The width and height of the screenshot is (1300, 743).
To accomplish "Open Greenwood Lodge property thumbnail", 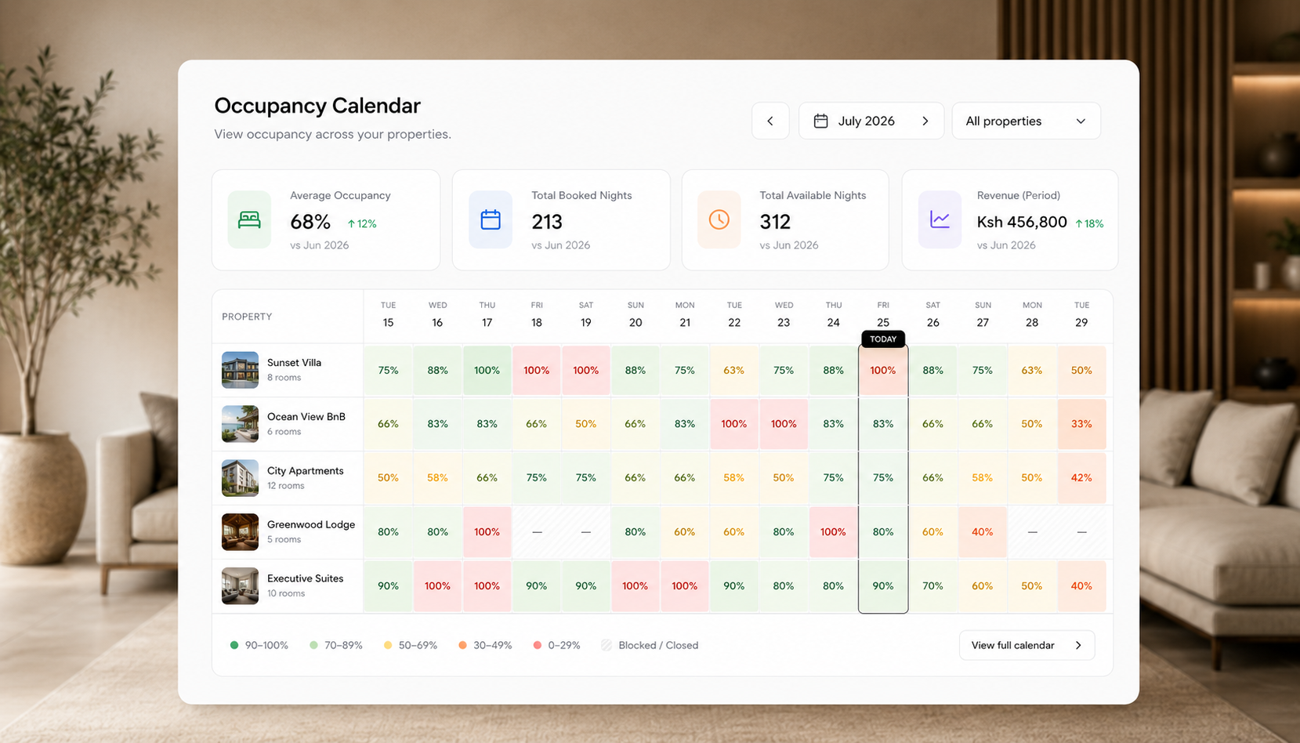I will (240, 531).
